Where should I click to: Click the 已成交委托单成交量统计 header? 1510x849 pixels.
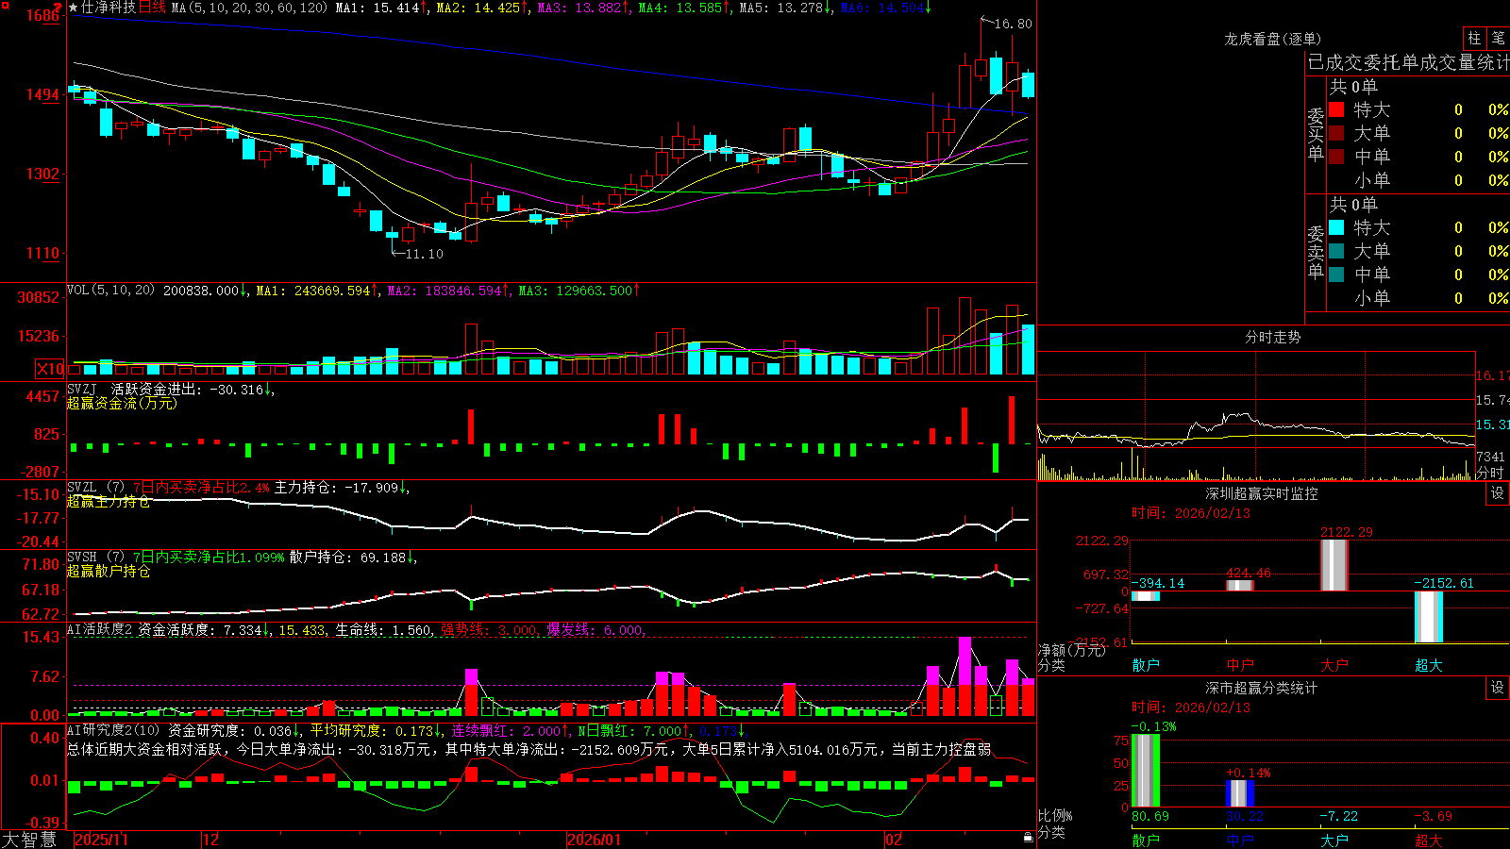pyautogui.click(x=1408, y=62)
